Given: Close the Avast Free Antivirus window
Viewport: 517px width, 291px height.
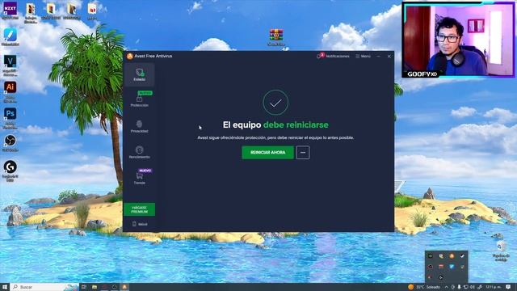Looking at the screenshot, I should (389, 57).
